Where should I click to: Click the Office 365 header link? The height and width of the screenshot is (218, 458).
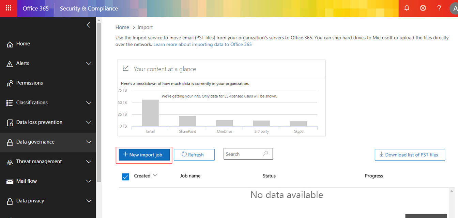click(x=36, y=8)
